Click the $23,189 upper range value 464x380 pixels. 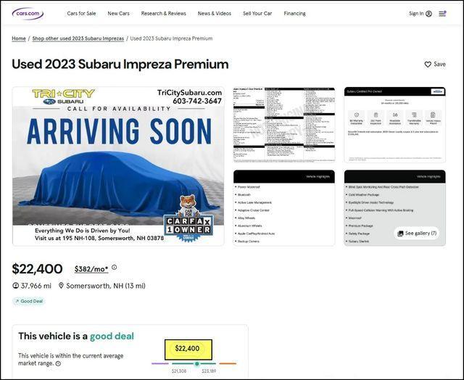(209, 371)
